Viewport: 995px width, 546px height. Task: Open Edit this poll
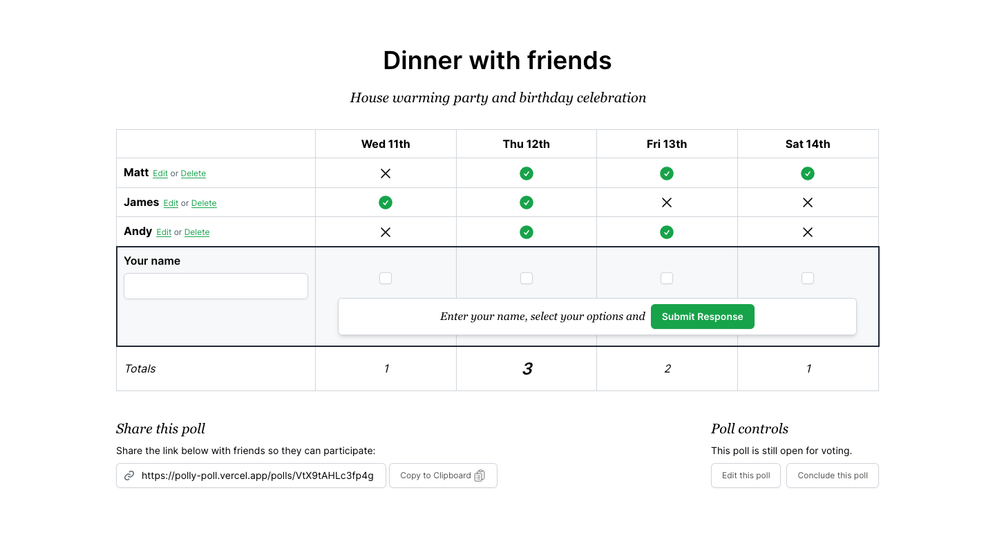pos(746,476)
